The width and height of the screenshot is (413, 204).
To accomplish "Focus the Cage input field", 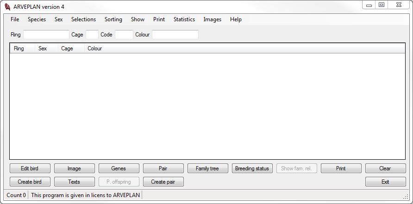I will [x=92, y=35].
